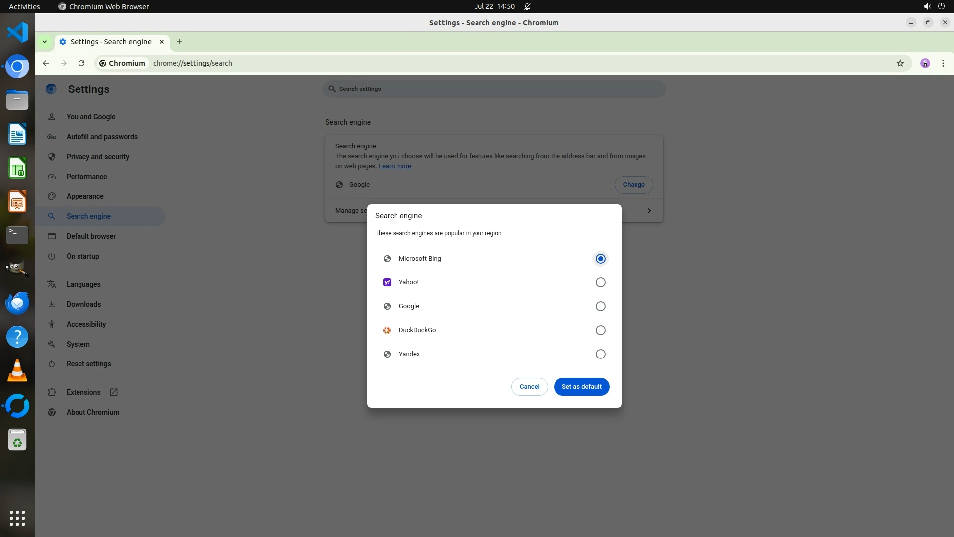Expand Manage search engines chevron

649,211
